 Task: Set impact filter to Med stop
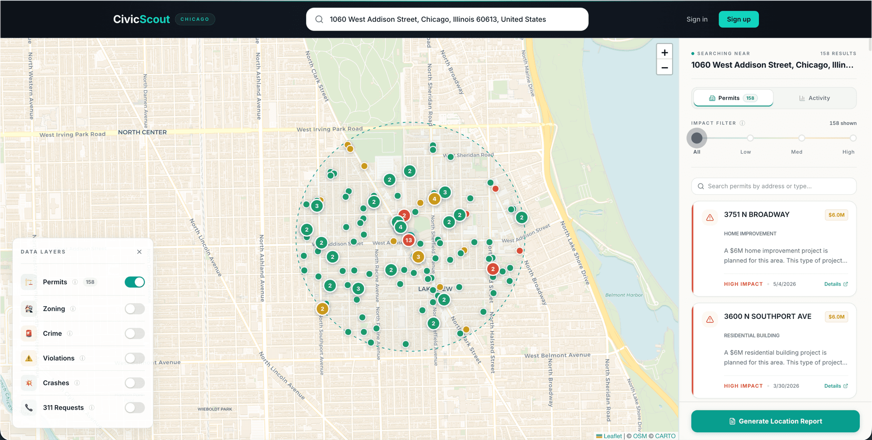(802, 138)
